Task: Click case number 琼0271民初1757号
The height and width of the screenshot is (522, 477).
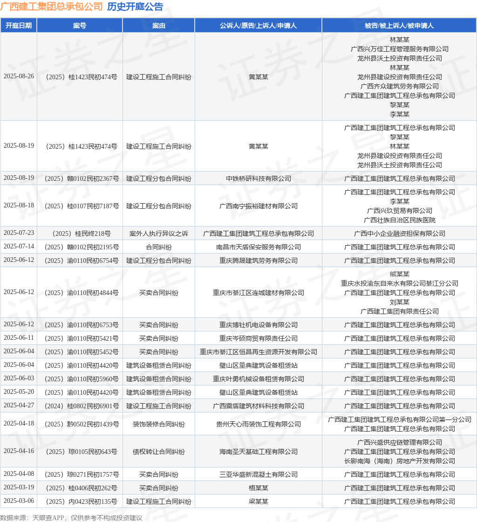Action: 82,475
